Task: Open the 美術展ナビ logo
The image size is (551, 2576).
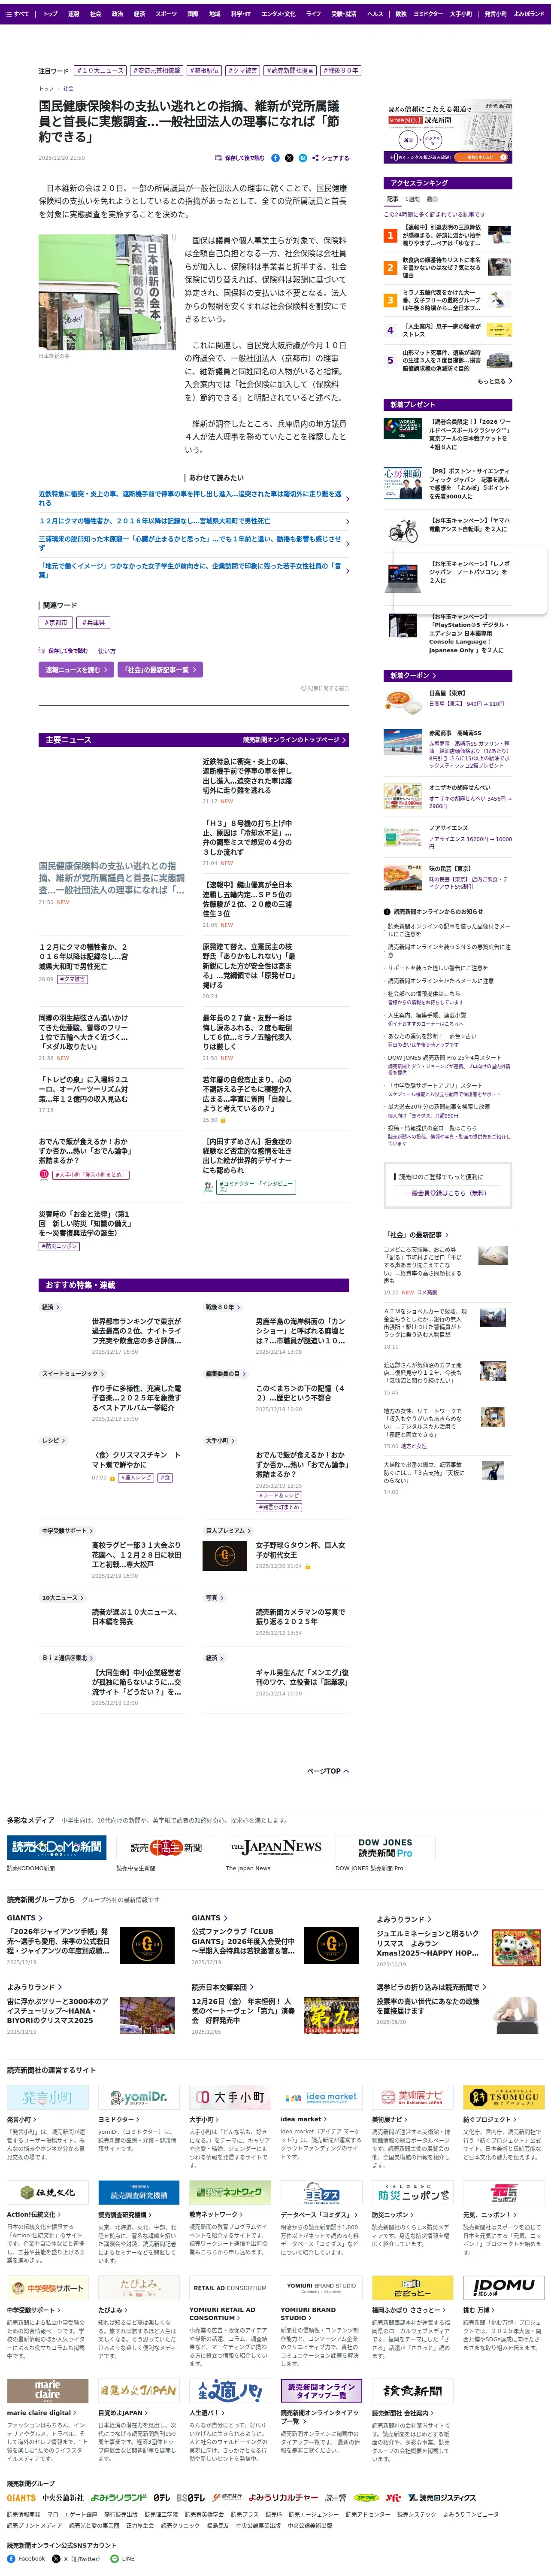Action: point(412,2097)
